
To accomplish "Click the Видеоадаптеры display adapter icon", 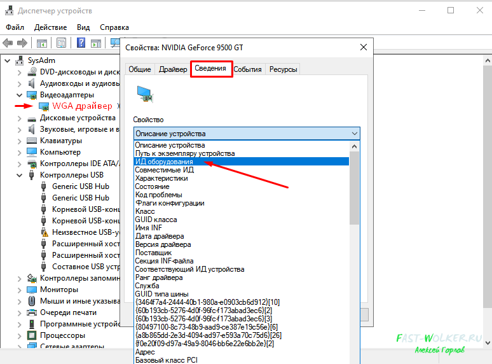I will pos(32,95).
